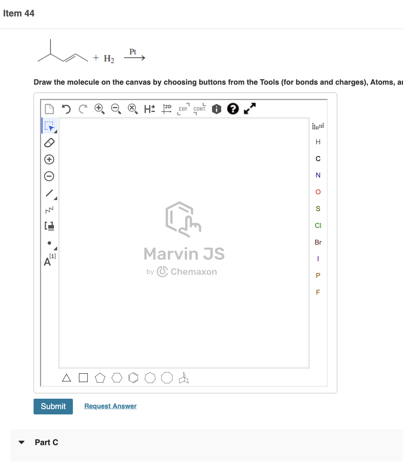Click the redo arrow icon
Image resolution: width=403 pixels, height=468 pixels.
(83, 109)
